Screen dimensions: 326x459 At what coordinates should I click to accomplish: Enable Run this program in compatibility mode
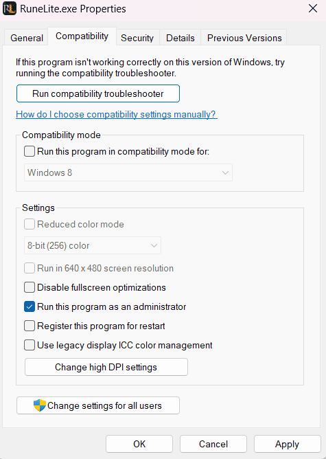[30, 151]
